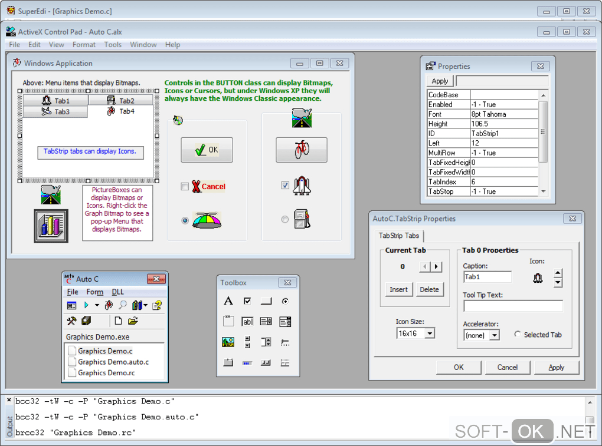The height and width of the screenshot is (446, 602).
Task: Close the Output pane with the X
Action: click(9, 400)
